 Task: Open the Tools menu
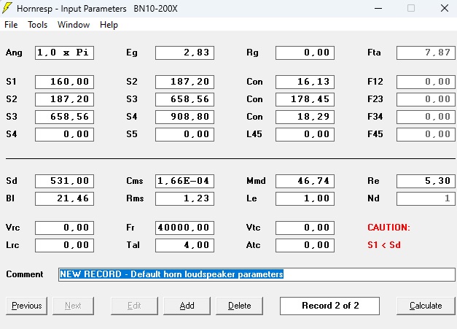coord(37,25)
